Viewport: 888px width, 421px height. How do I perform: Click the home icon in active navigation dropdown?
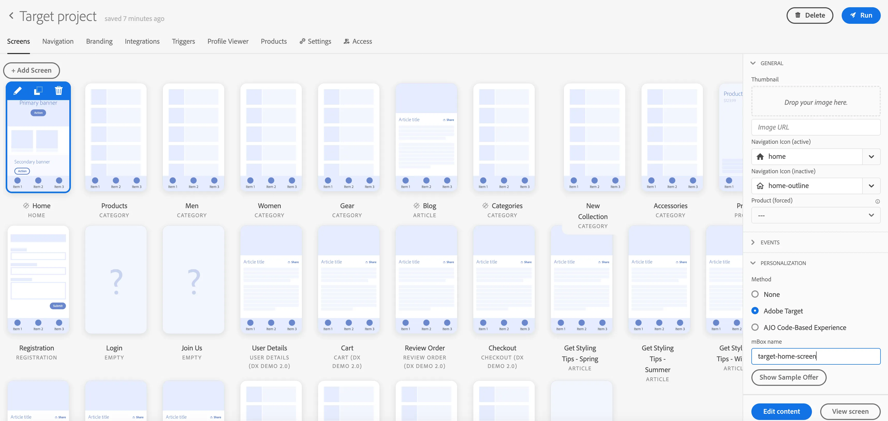coord(760,157)
